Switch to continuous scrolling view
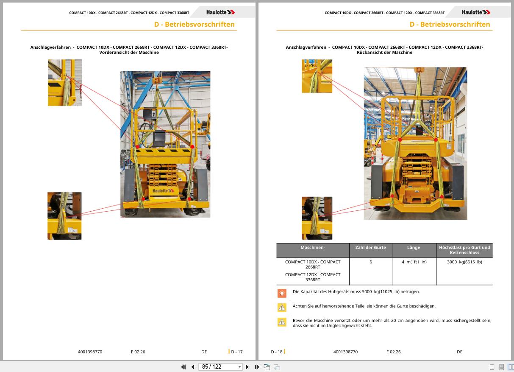The height and width of the screenshot is (372, 514). (x=501, y=367)
